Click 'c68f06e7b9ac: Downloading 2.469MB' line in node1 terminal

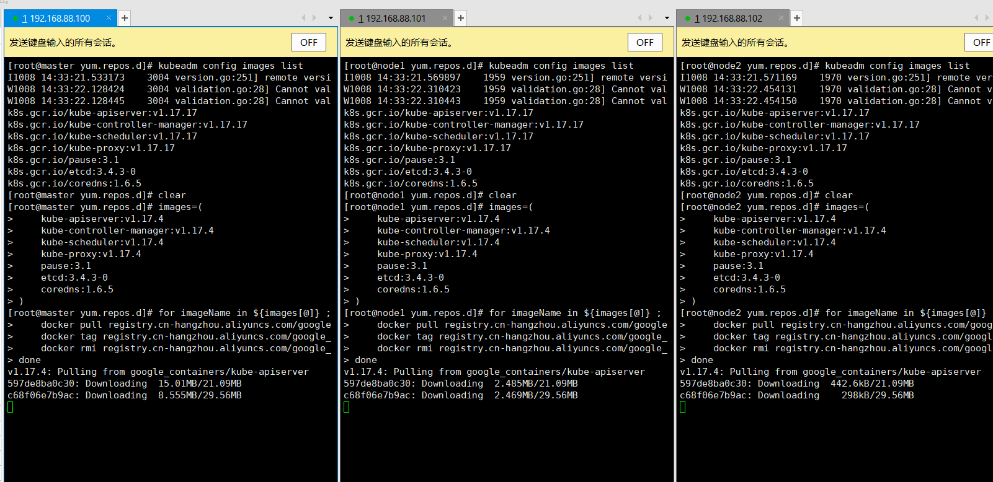(x=461, y=395)
